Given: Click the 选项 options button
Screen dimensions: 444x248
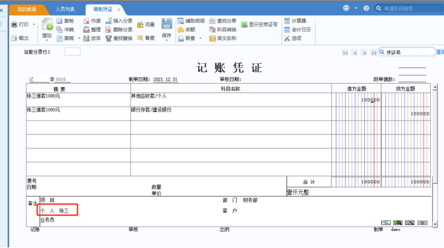Looking at the screenshot, I should click(x=293, y=38).
